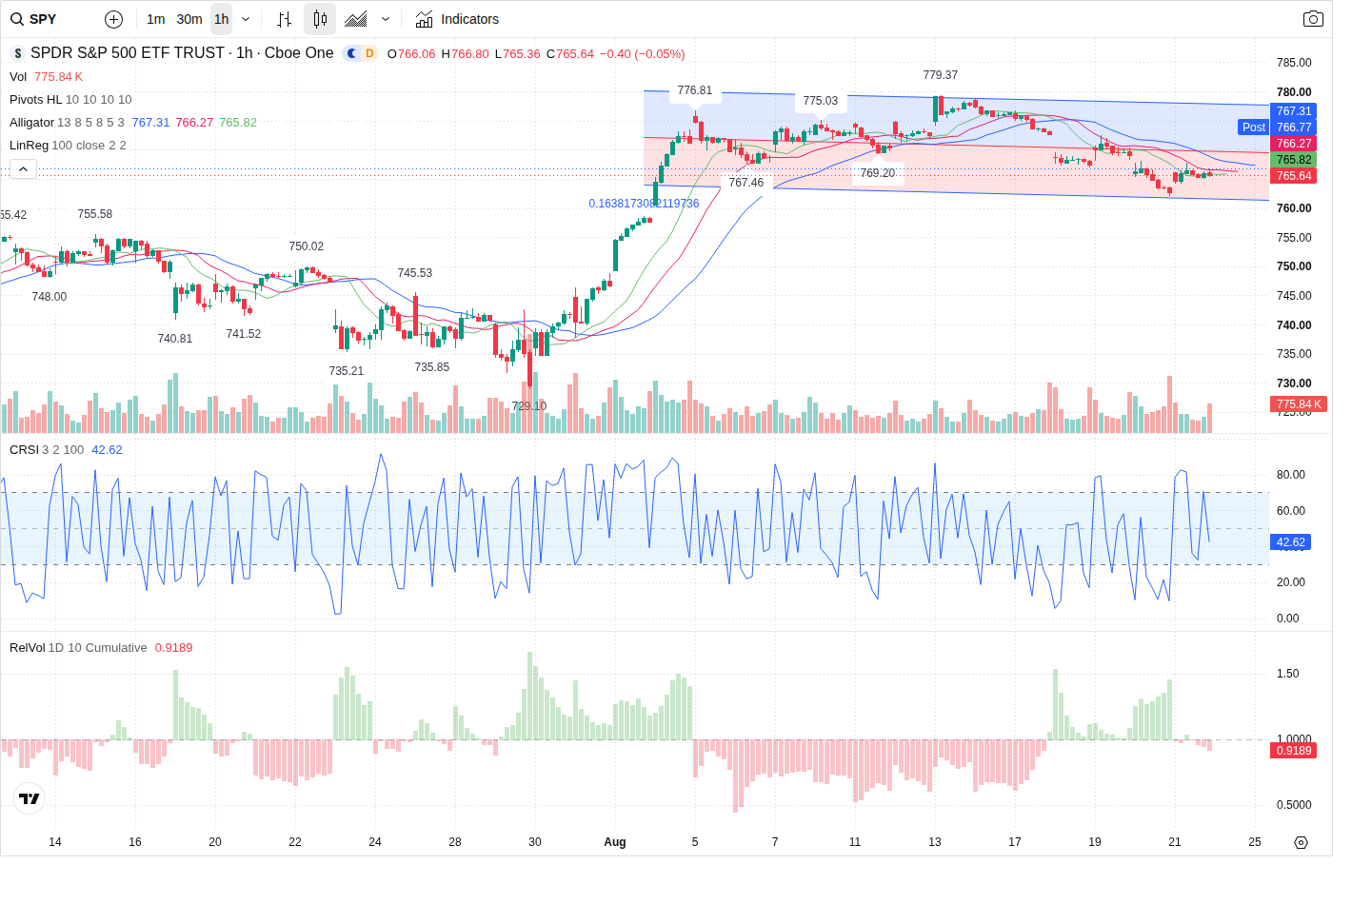Click the open price value O766.06
This screenshot has width=1352, height=904.
[411, 54]
